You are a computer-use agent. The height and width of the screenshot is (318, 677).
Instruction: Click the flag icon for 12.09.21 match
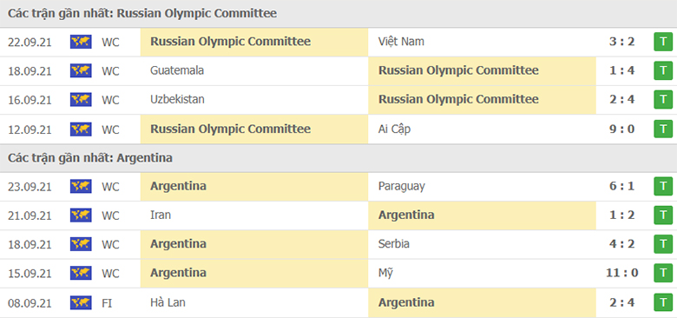[x=81, y=129]
